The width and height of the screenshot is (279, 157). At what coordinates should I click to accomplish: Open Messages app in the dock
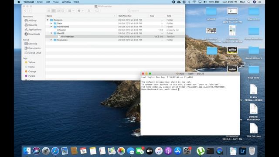pyautogui.click(x=131, y=151)
